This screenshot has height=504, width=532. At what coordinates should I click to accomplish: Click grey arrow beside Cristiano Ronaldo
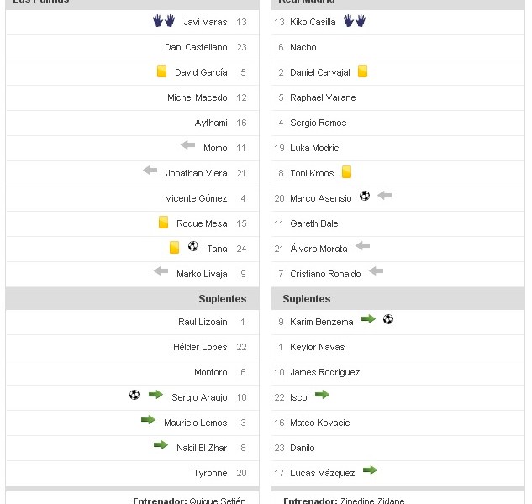pos(376,271)
